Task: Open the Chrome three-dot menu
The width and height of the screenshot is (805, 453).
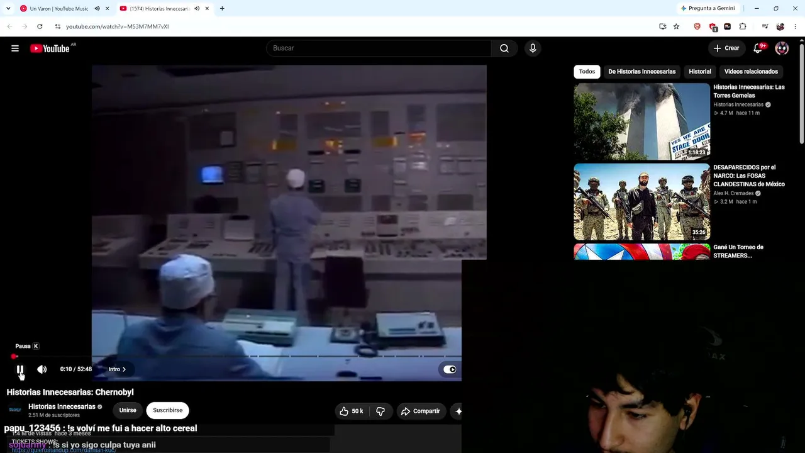Action: 796,26
